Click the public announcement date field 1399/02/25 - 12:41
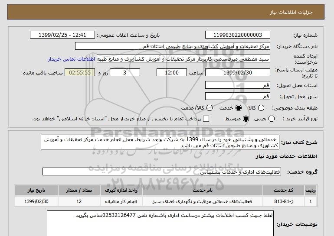This screenshot has width=334, height=236. point(62,35)
